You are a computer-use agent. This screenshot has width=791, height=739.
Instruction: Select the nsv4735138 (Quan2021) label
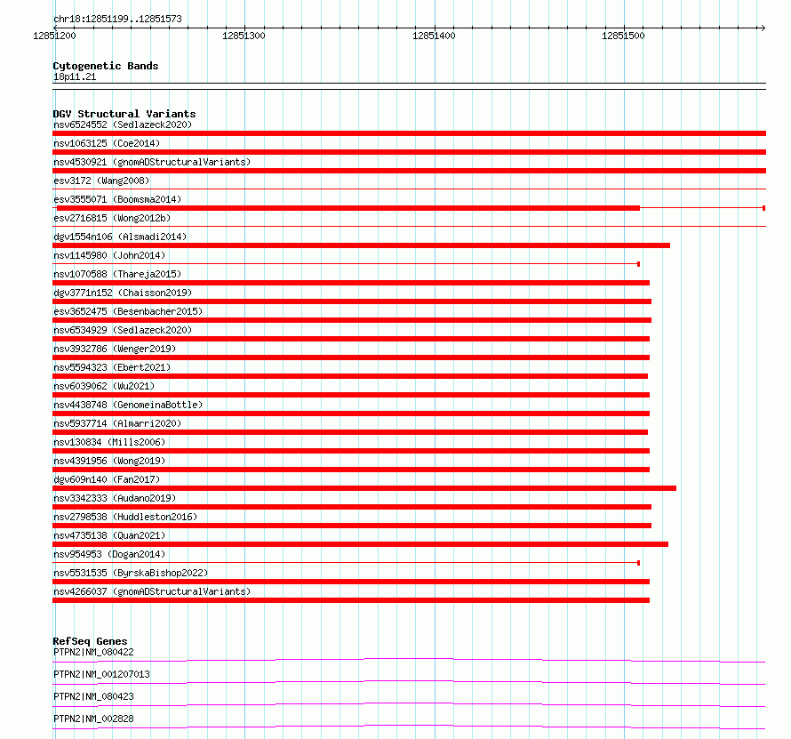(x=109, y=535)
